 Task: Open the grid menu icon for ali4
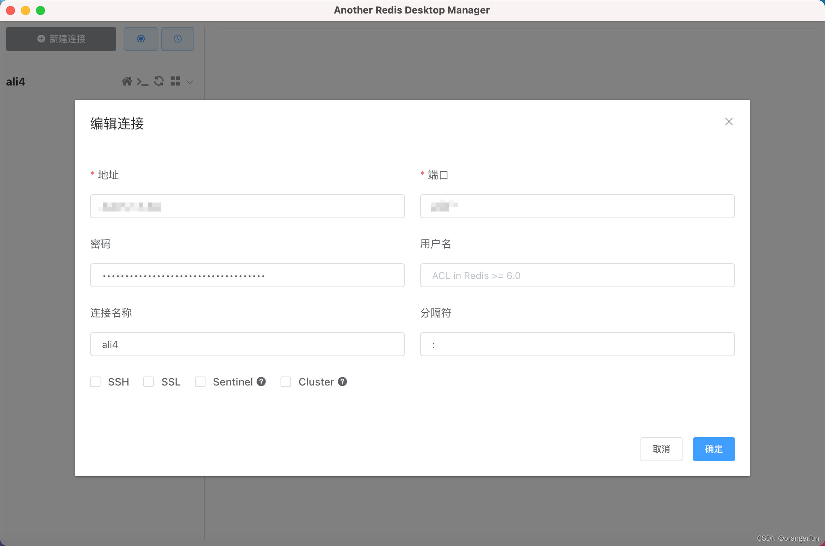click(175, 81)
